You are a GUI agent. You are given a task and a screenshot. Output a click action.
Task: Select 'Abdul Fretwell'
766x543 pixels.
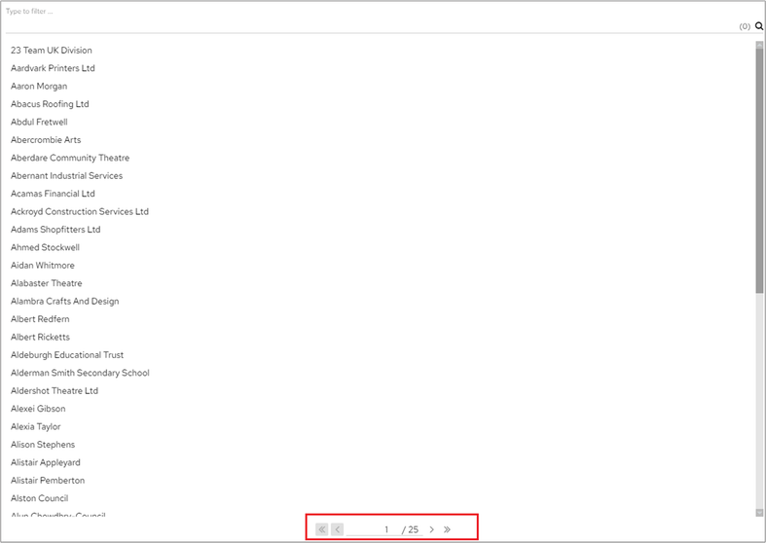39,122
